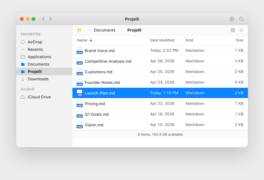Click the Projelli window title

132,19
